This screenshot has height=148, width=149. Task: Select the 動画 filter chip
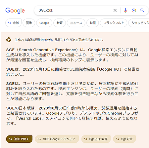pyautogui.click(x=92, y=23)
